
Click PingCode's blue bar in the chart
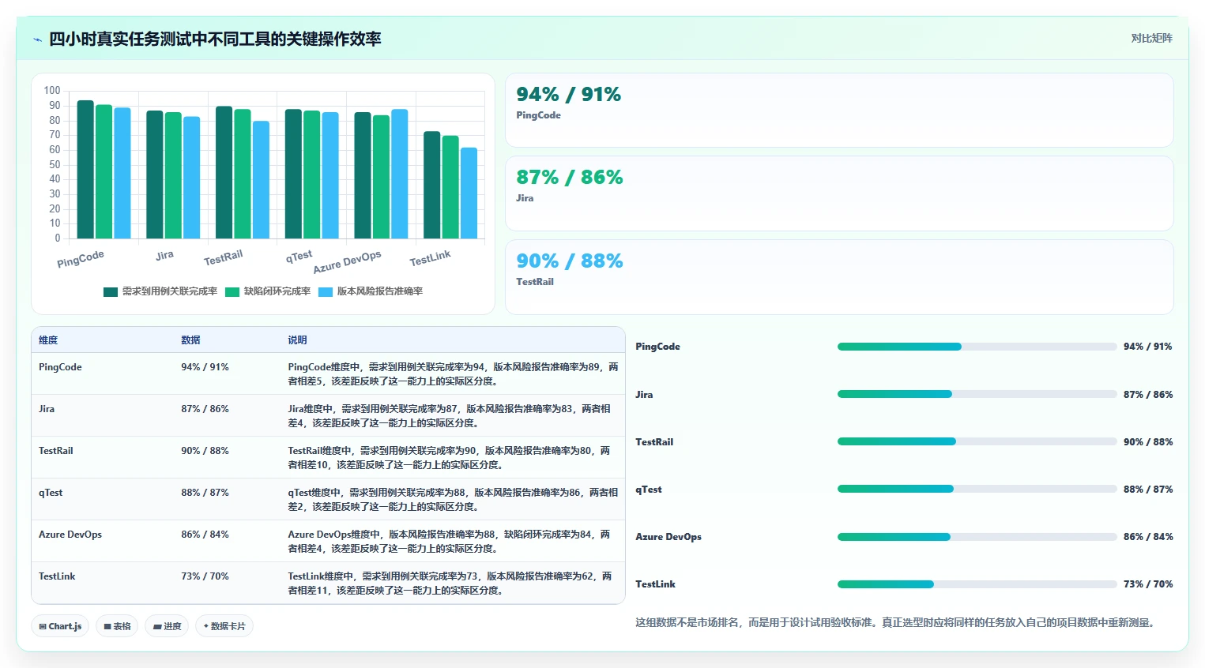(x=122, y=173)
